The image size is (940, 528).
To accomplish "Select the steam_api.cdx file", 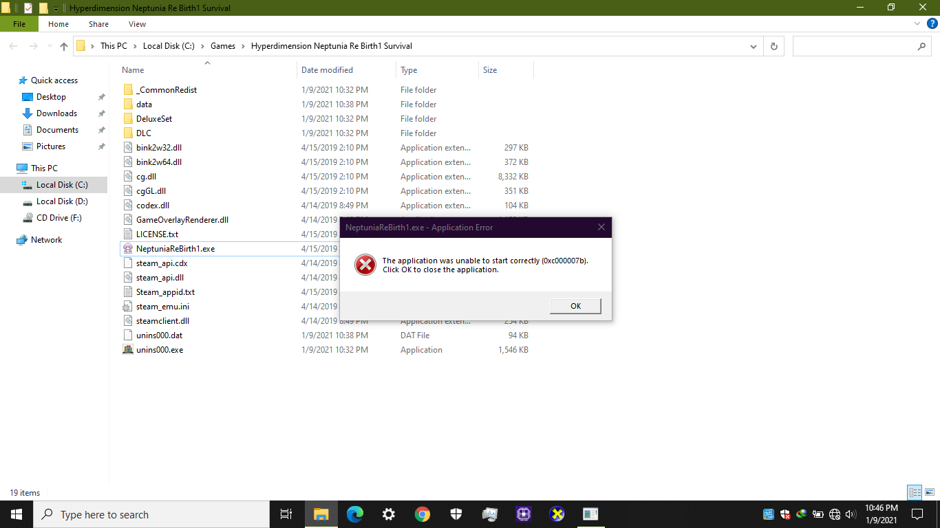I will 162,263.
